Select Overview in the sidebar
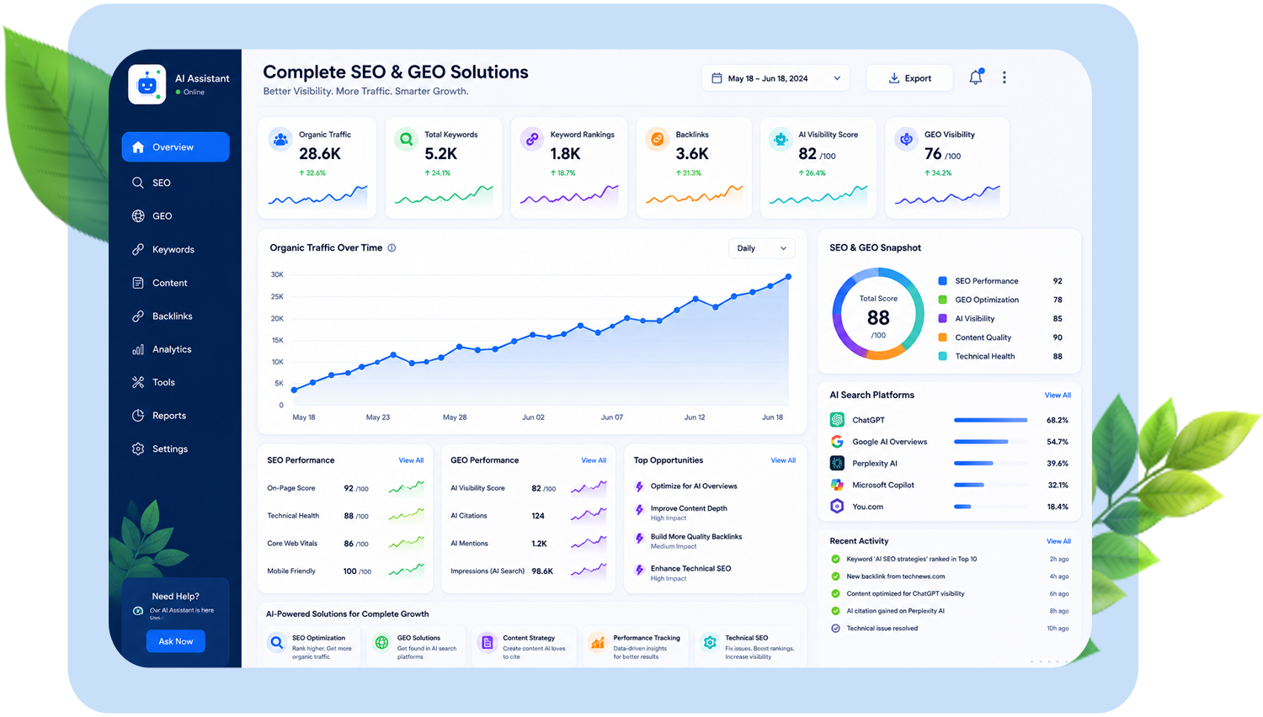 tap(175, 147)
